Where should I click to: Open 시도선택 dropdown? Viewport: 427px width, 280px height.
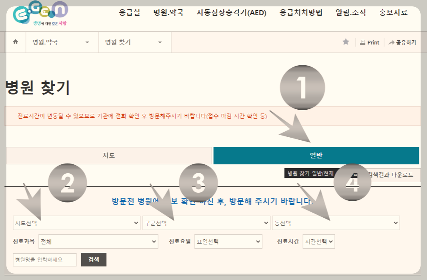click(x=76, y=223)
